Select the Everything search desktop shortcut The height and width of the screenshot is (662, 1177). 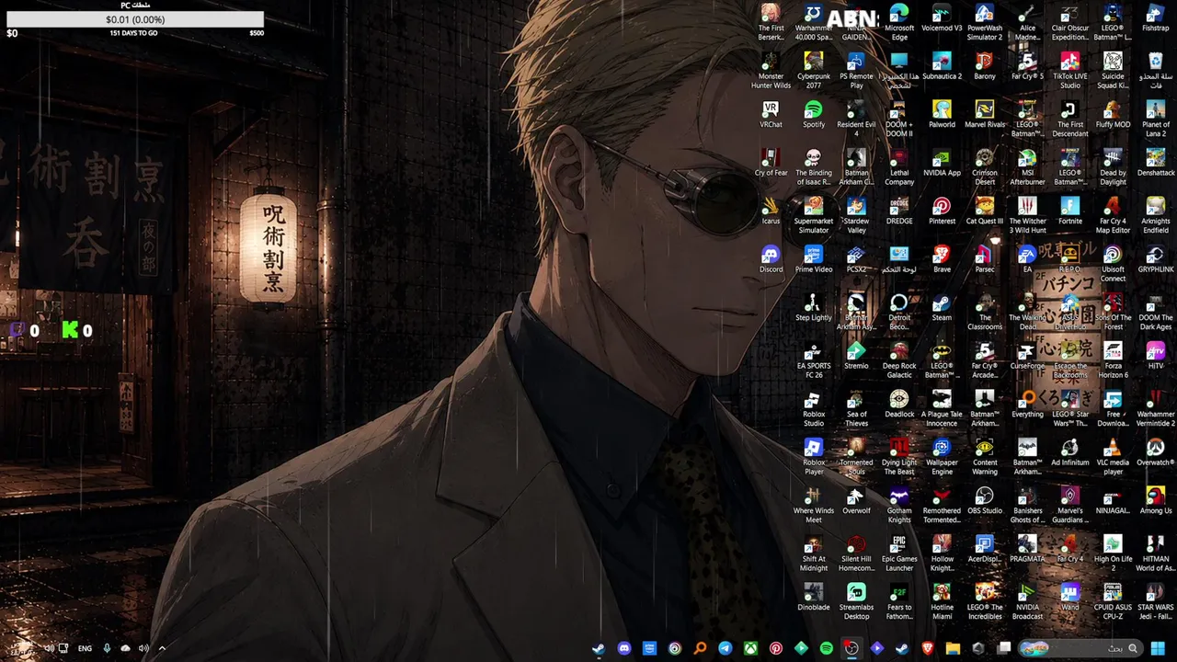tap(1027, 405)
